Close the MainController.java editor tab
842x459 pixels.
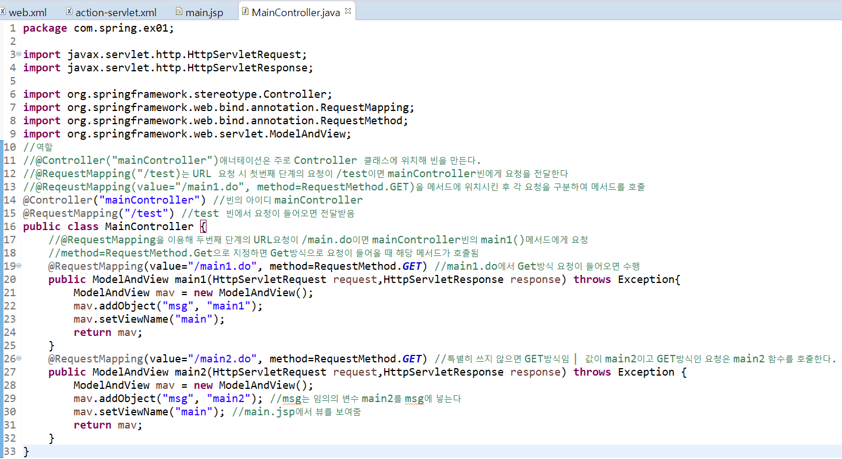tap(347, 11)
